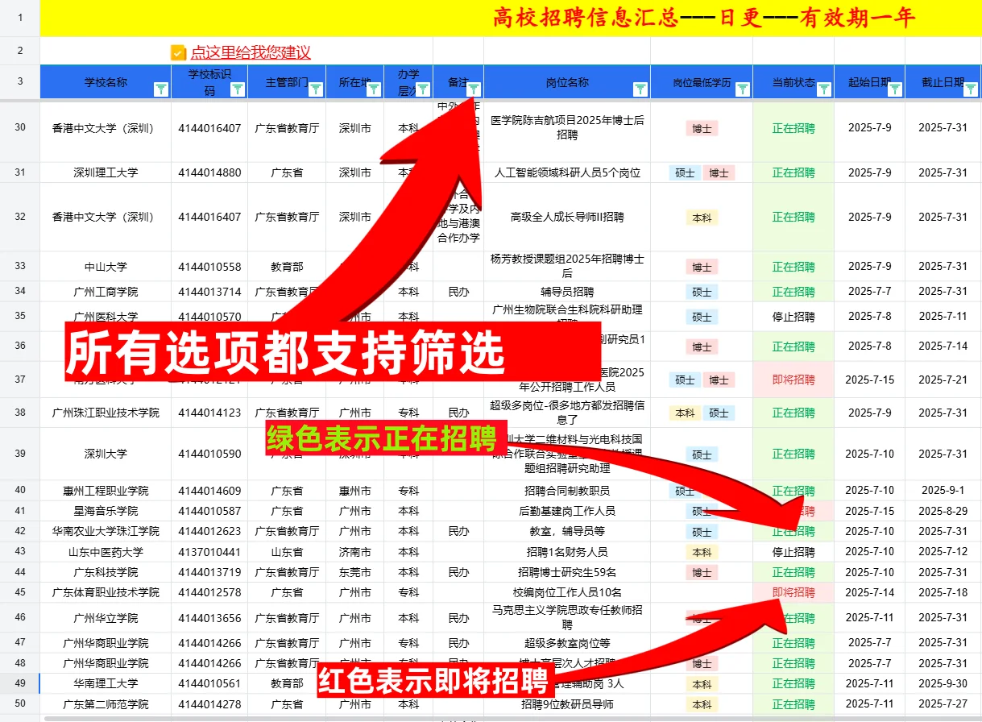982x722 pixels.
Task: Open the 点这里给我您建议 link
Action: (251, 52)
